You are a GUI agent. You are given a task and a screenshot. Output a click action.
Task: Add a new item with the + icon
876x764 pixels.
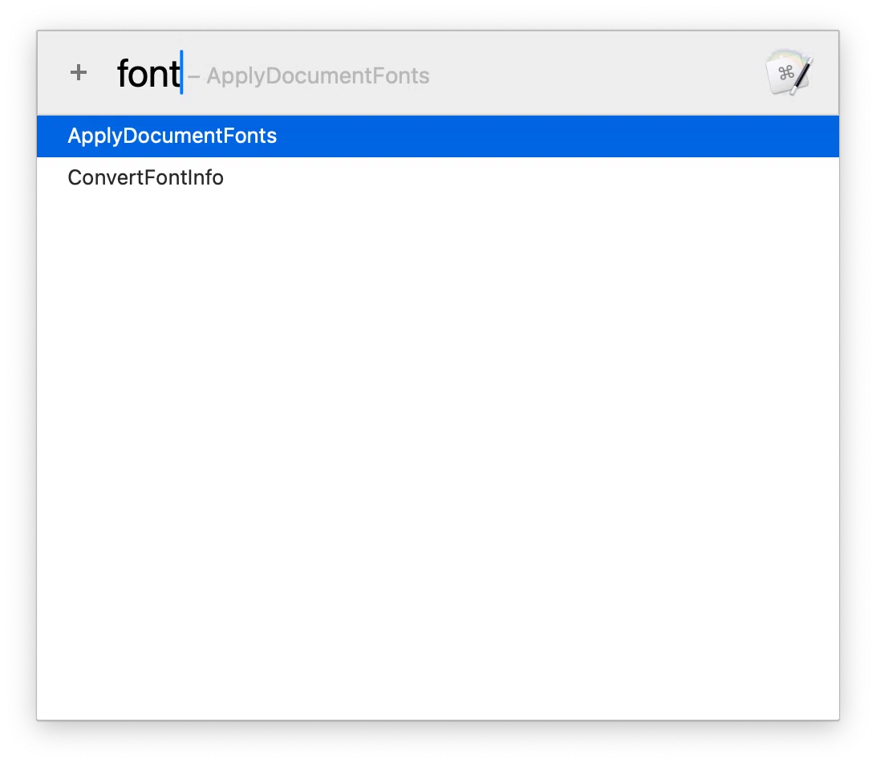79,73
